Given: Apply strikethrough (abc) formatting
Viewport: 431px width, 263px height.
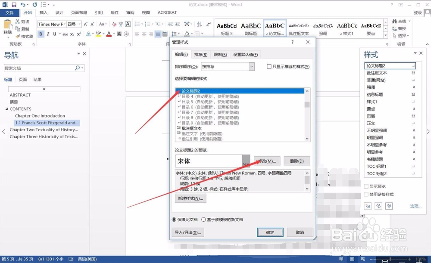Looking at the screenshot, I should [x=65, y=34].
